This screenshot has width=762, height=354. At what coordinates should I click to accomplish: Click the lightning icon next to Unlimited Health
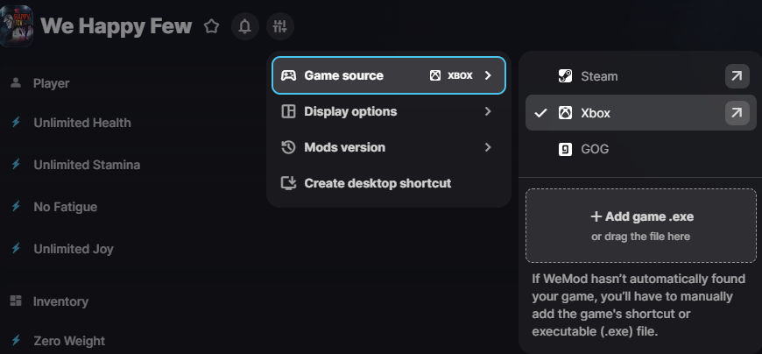point(16,123)
